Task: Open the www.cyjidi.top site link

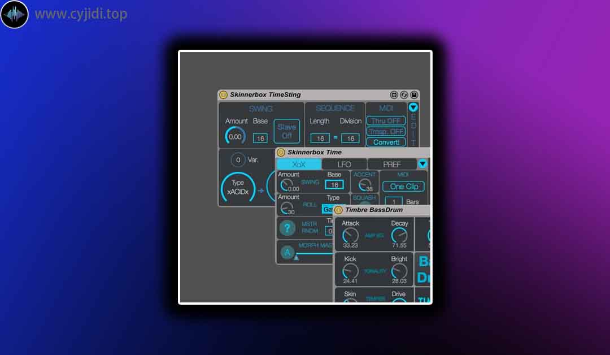Action: pos(81,14)
